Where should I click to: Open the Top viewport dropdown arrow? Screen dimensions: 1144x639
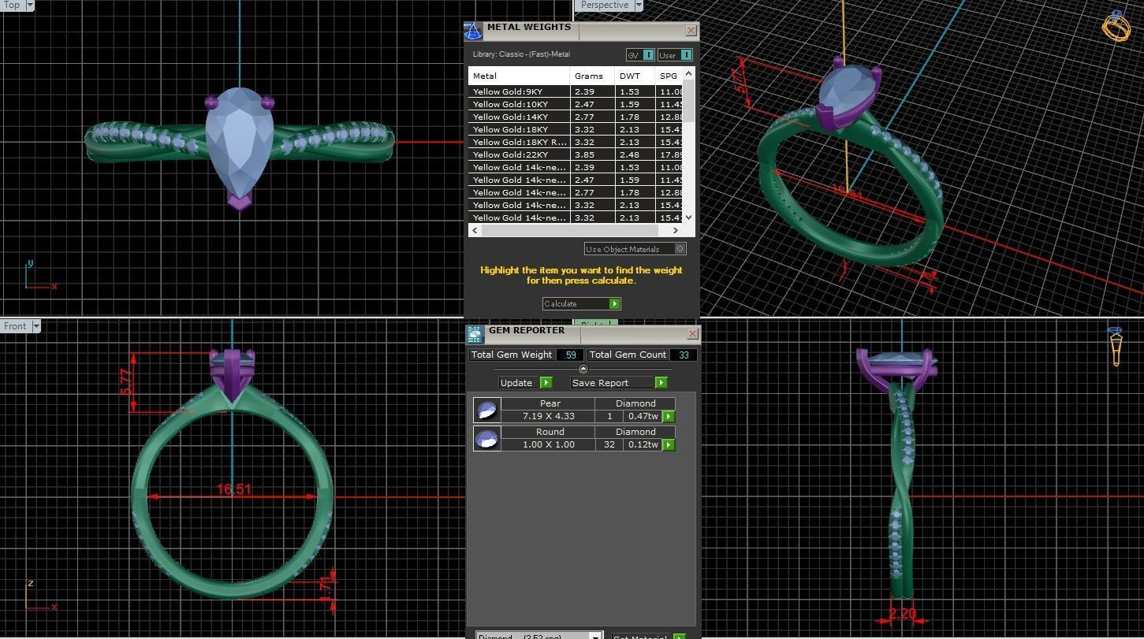tap(30, 5)
